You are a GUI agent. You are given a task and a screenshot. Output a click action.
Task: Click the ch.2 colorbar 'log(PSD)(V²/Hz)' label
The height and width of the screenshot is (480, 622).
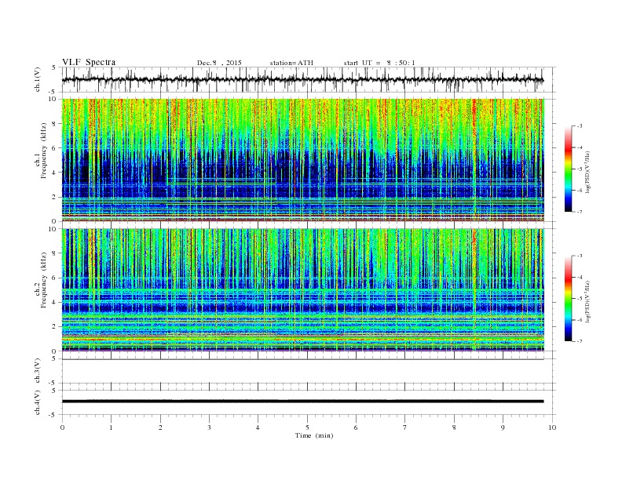[x=587, y=302]
